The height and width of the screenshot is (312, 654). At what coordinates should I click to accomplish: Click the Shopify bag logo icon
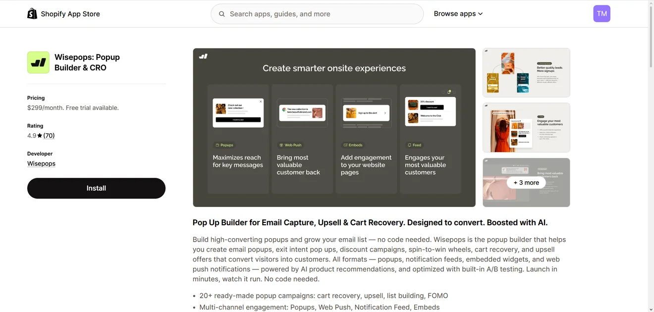(32, 14)
